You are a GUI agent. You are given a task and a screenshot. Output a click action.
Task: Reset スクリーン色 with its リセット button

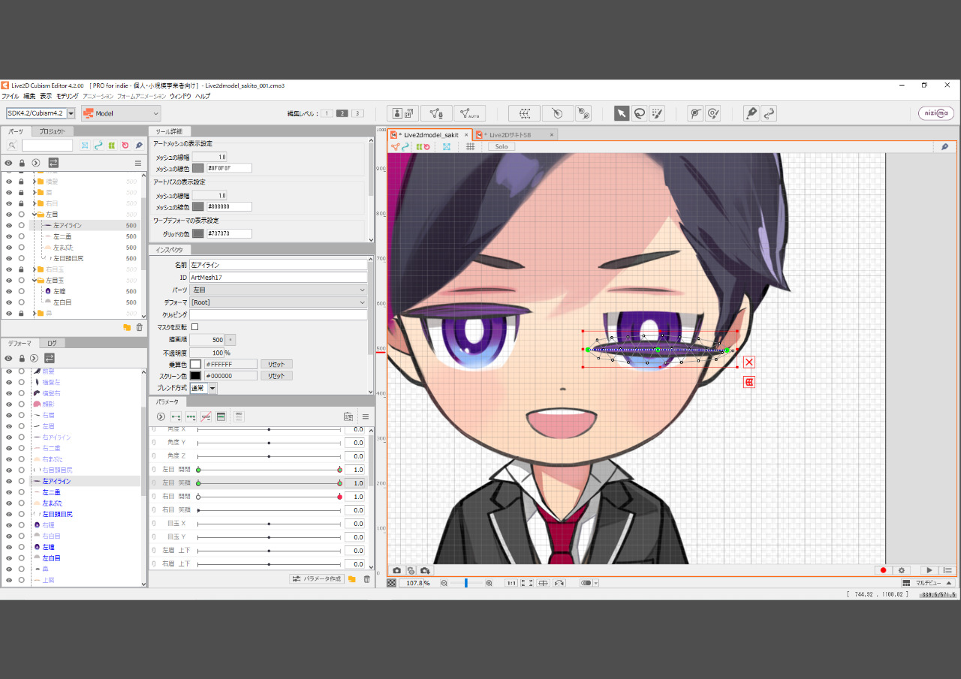tap(276, 376)
